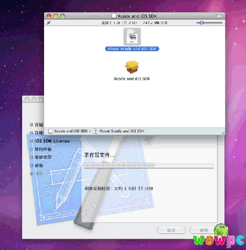Select the Xcode and iOS SDK package icon
246x250 pixels.
[132, 67]
